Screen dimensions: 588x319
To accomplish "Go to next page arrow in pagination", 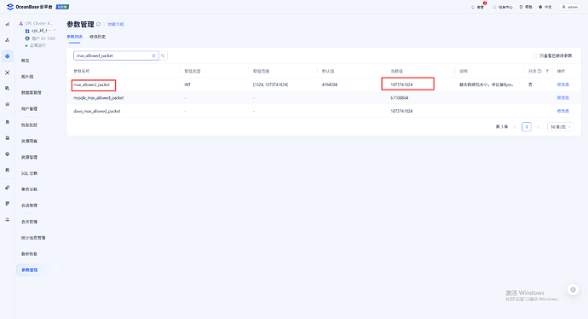I will coord(538,127).
